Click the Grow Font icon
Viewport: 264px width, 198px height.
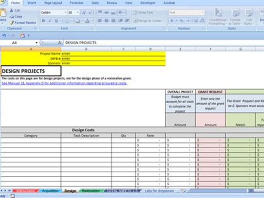84,13
